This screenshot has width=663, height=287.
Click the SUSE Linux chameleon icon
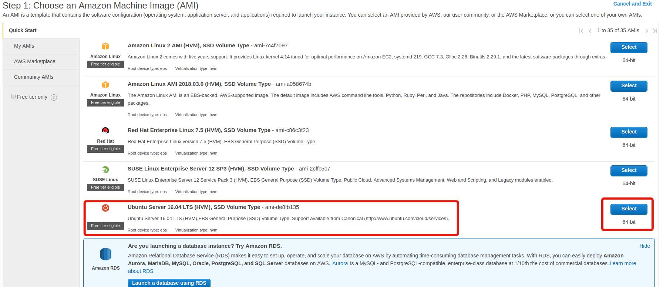(x=105, y=170)
